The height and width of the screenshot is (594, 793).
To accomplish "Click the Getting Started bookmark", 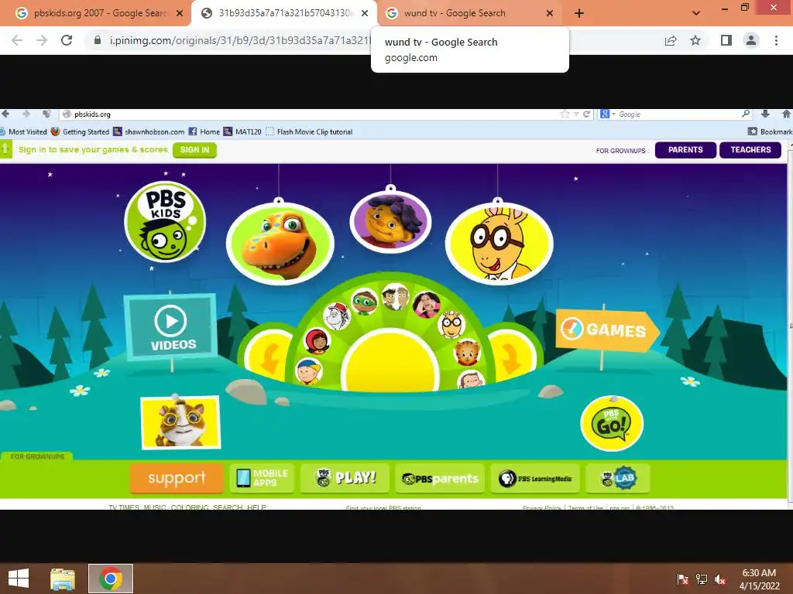I will pyautogui.click(x=81, y=131).
